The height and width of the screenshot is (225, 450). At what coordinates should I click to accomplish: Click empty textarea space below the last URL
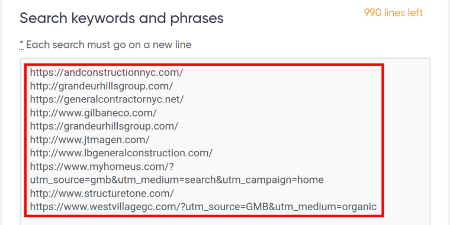tap(225, 220)
